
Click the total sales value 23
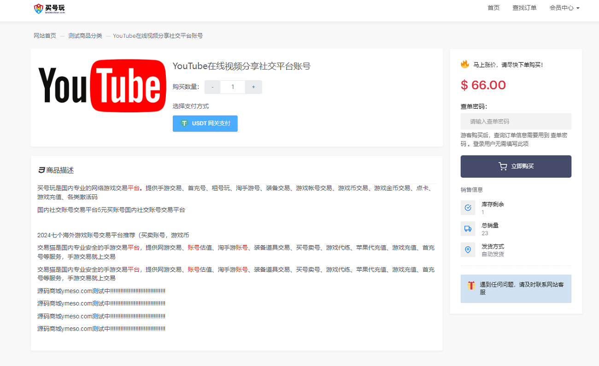pos(484,233)
